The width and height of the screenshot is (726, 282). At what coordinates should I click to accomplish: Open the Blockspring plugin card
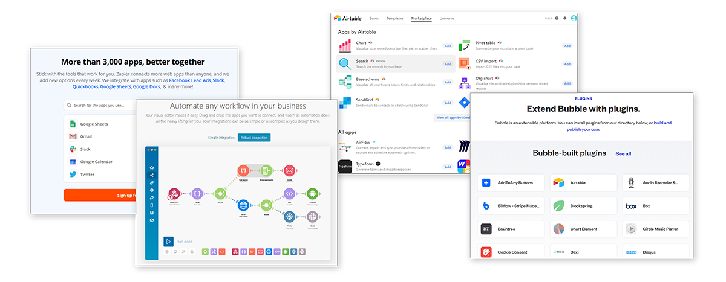click(583, 206)
